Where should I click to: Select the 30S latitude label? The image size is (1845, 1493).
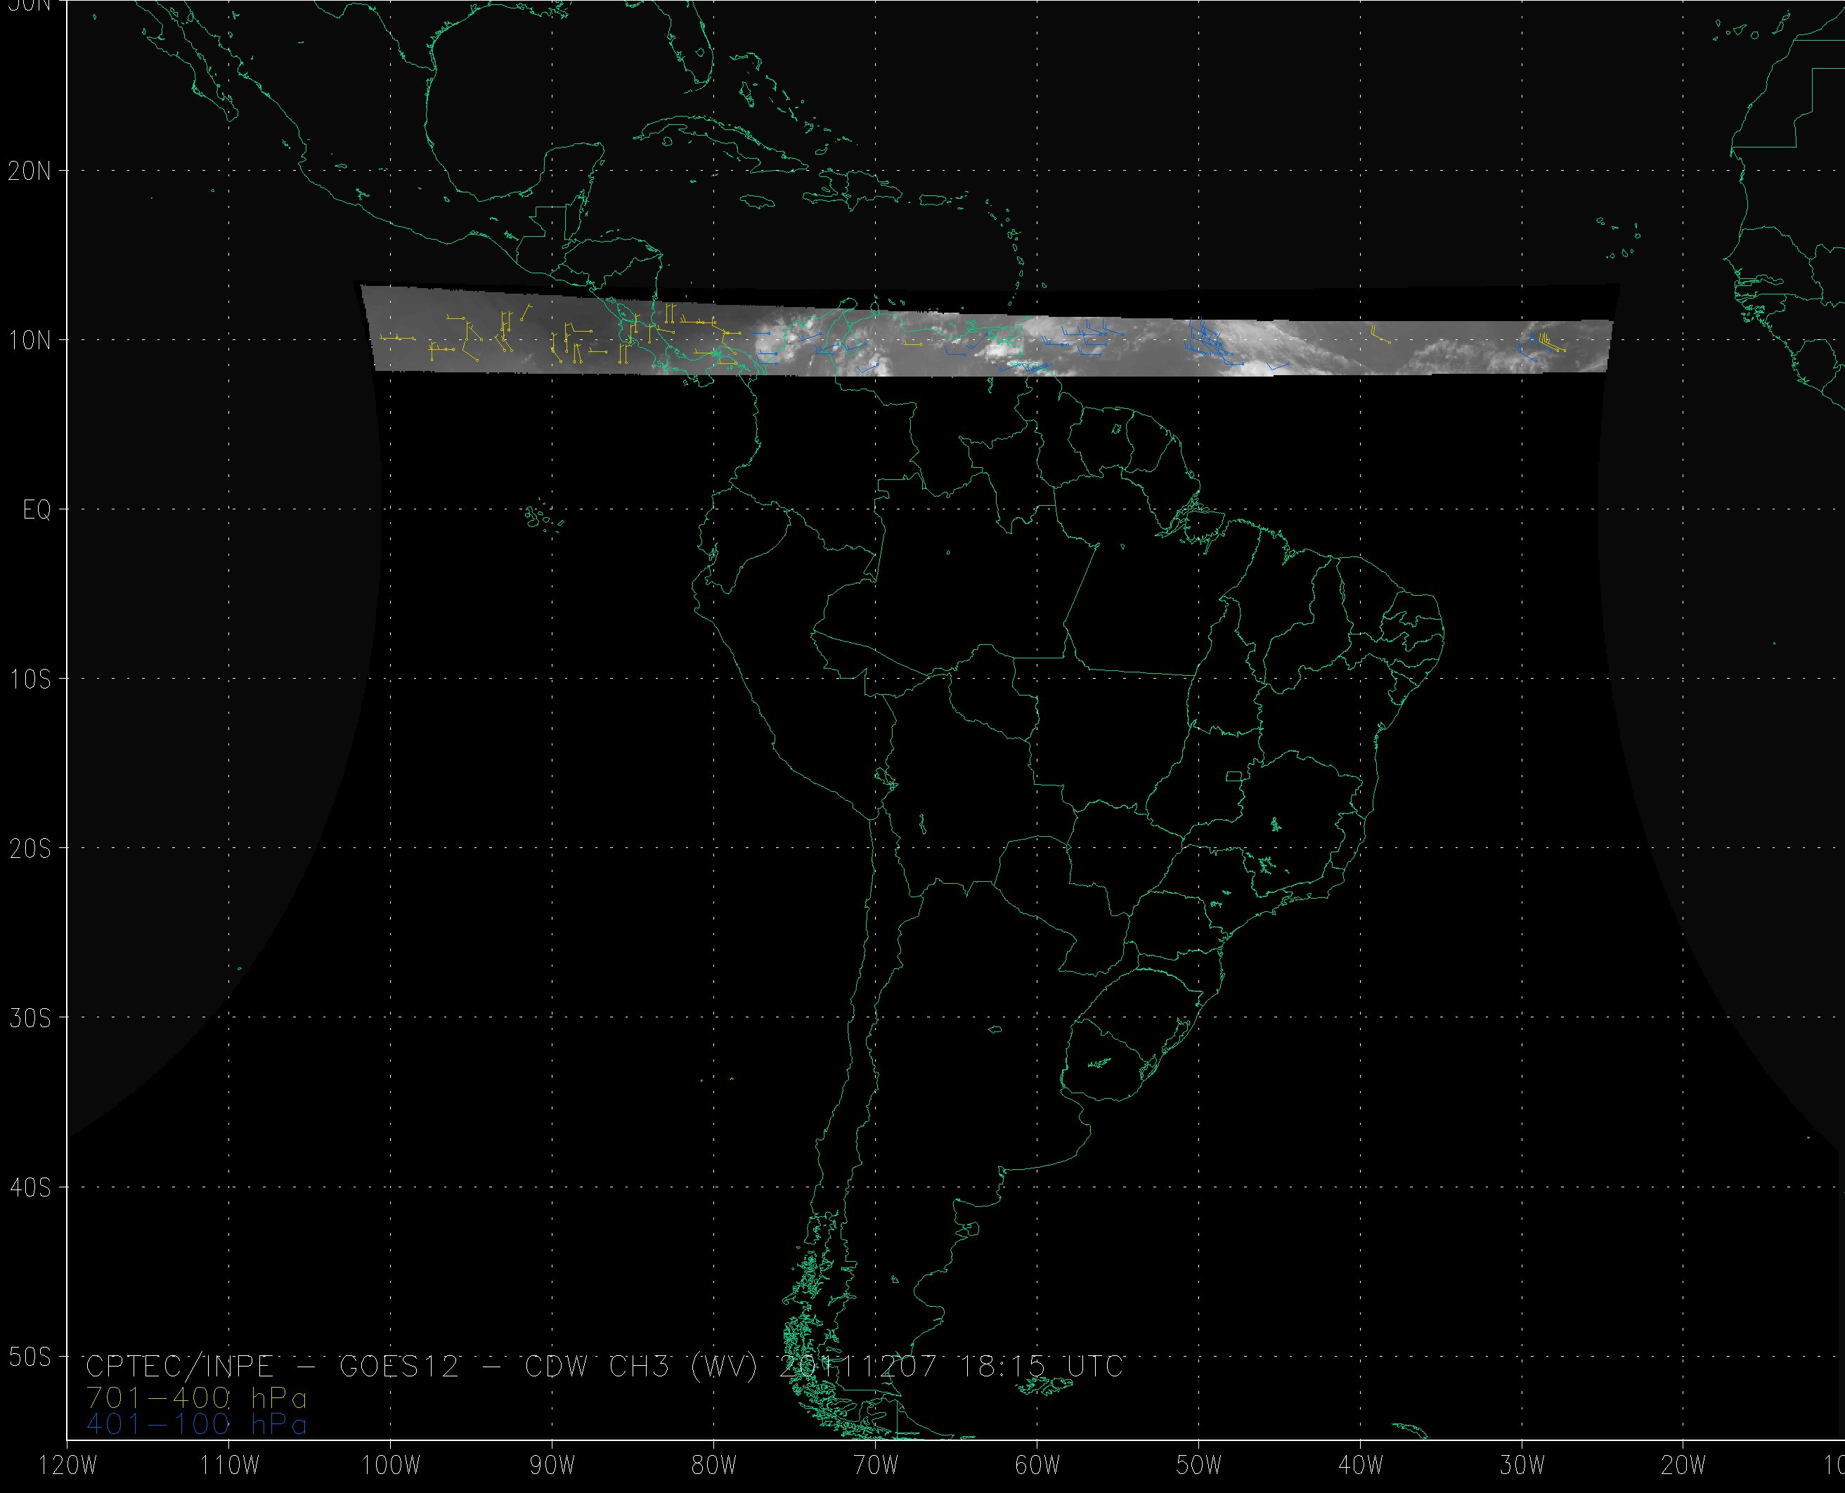tap(30, 1018)
